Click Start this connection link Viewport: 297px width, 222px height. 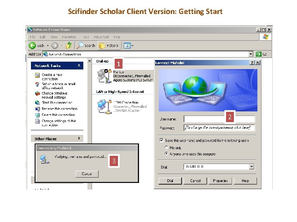(57, 102)
